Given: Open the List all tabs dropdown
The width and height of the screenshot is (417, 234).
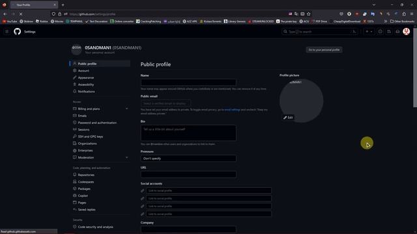Looking at the screenshot, I should click(x=373, y=5).
